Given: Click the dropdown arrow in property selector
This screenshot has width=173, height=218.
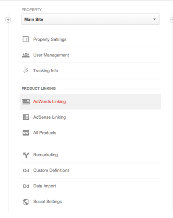Looking at the screenshot, I should [x=155, y=19].
